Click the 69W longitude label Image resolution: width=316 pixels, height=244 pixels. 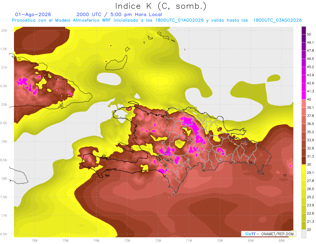click(x=251, y=240)
